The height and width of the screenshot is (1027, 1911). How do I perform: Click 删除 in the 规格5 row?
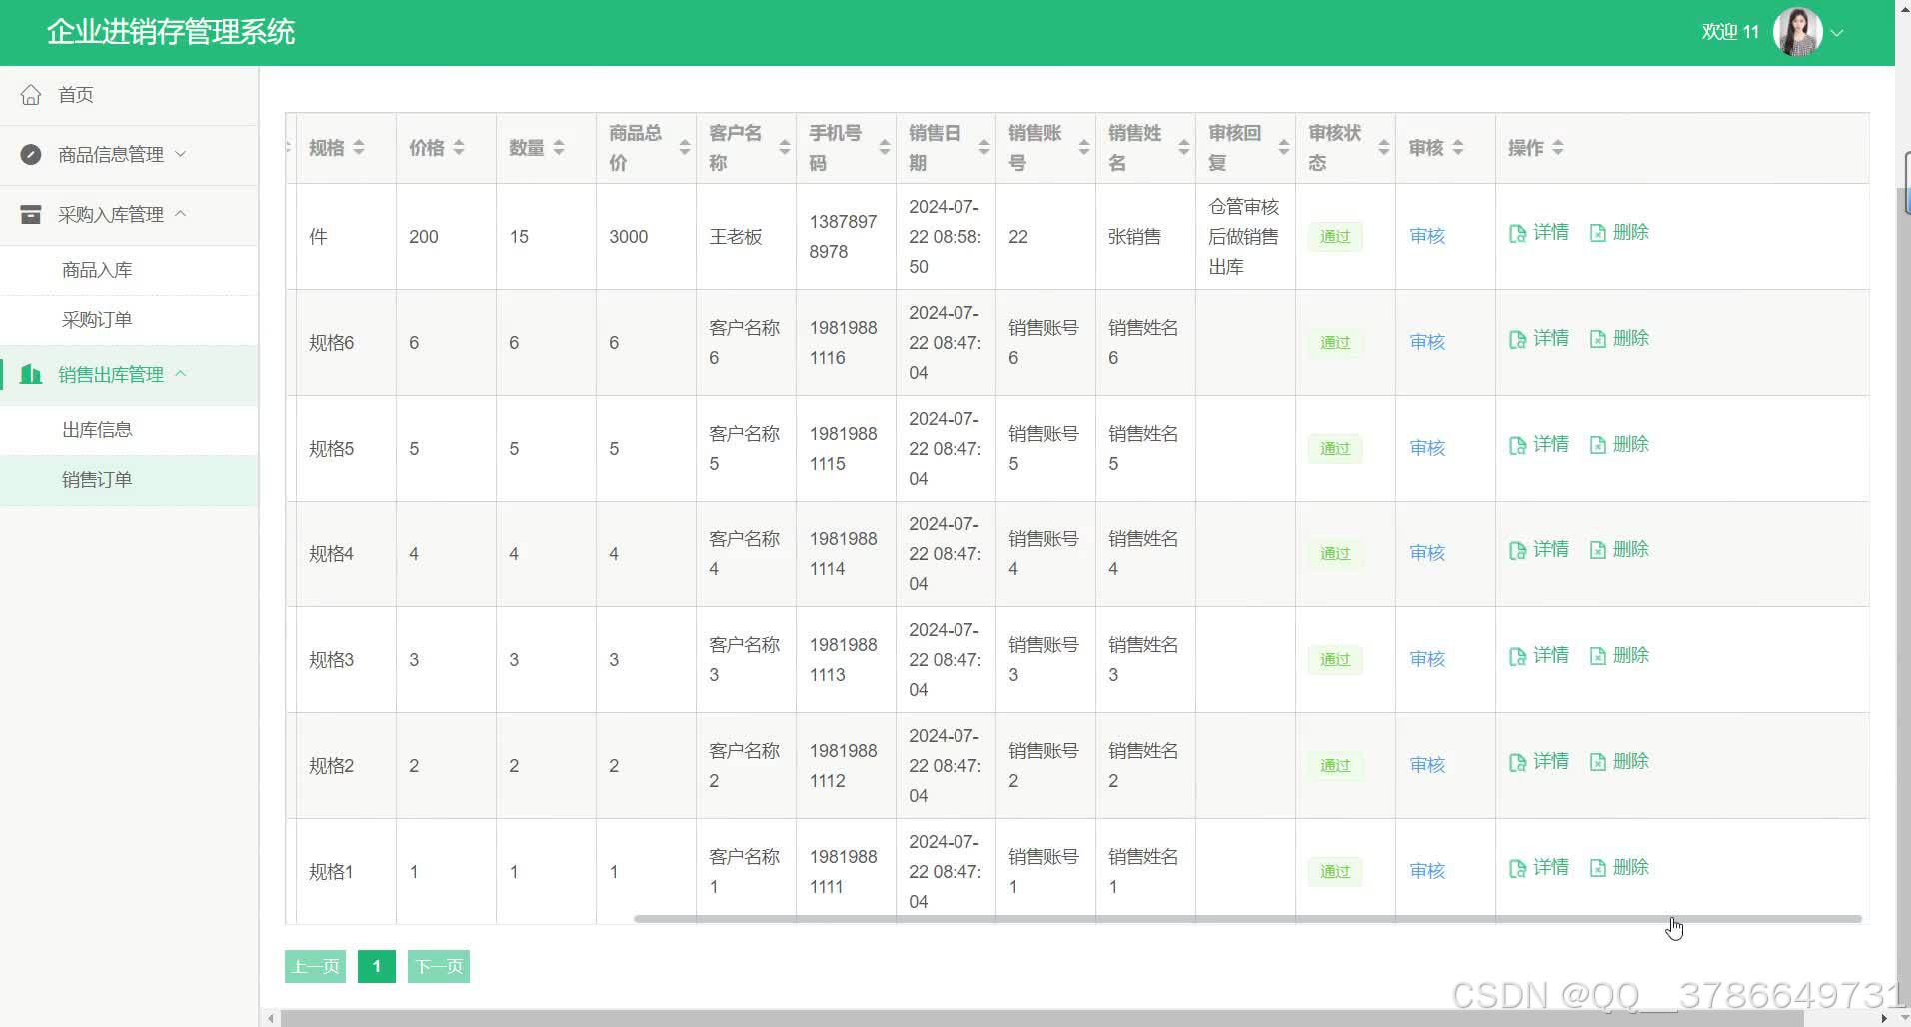[x=1619, y=445]
